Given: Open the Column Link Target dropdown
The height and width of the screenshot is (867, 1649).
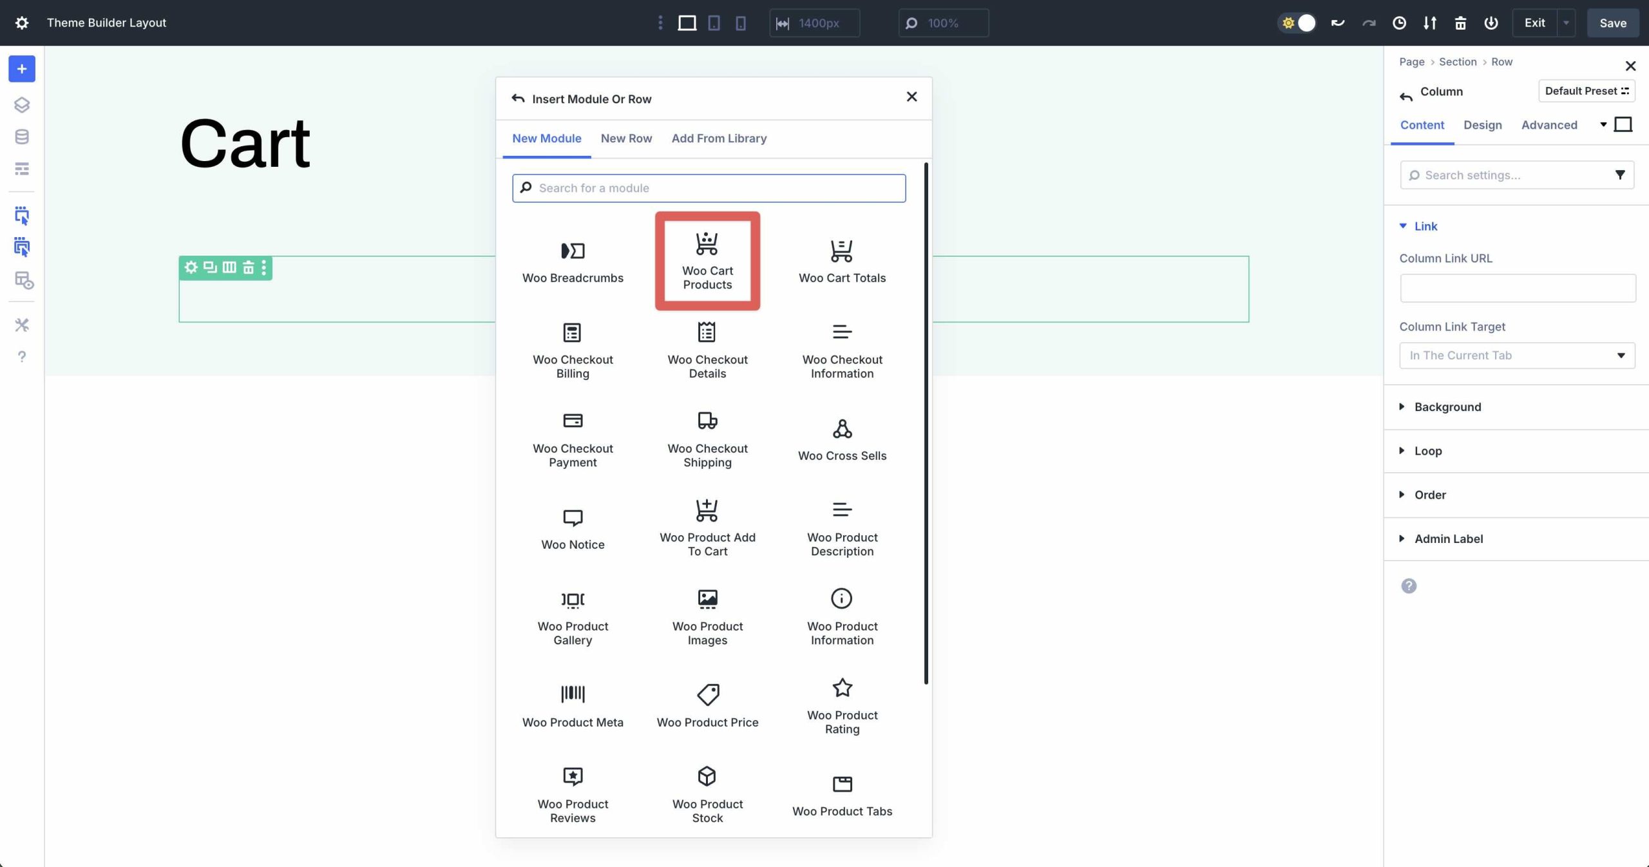Looking at the screenshot, I should click(x=1516, y=355).
